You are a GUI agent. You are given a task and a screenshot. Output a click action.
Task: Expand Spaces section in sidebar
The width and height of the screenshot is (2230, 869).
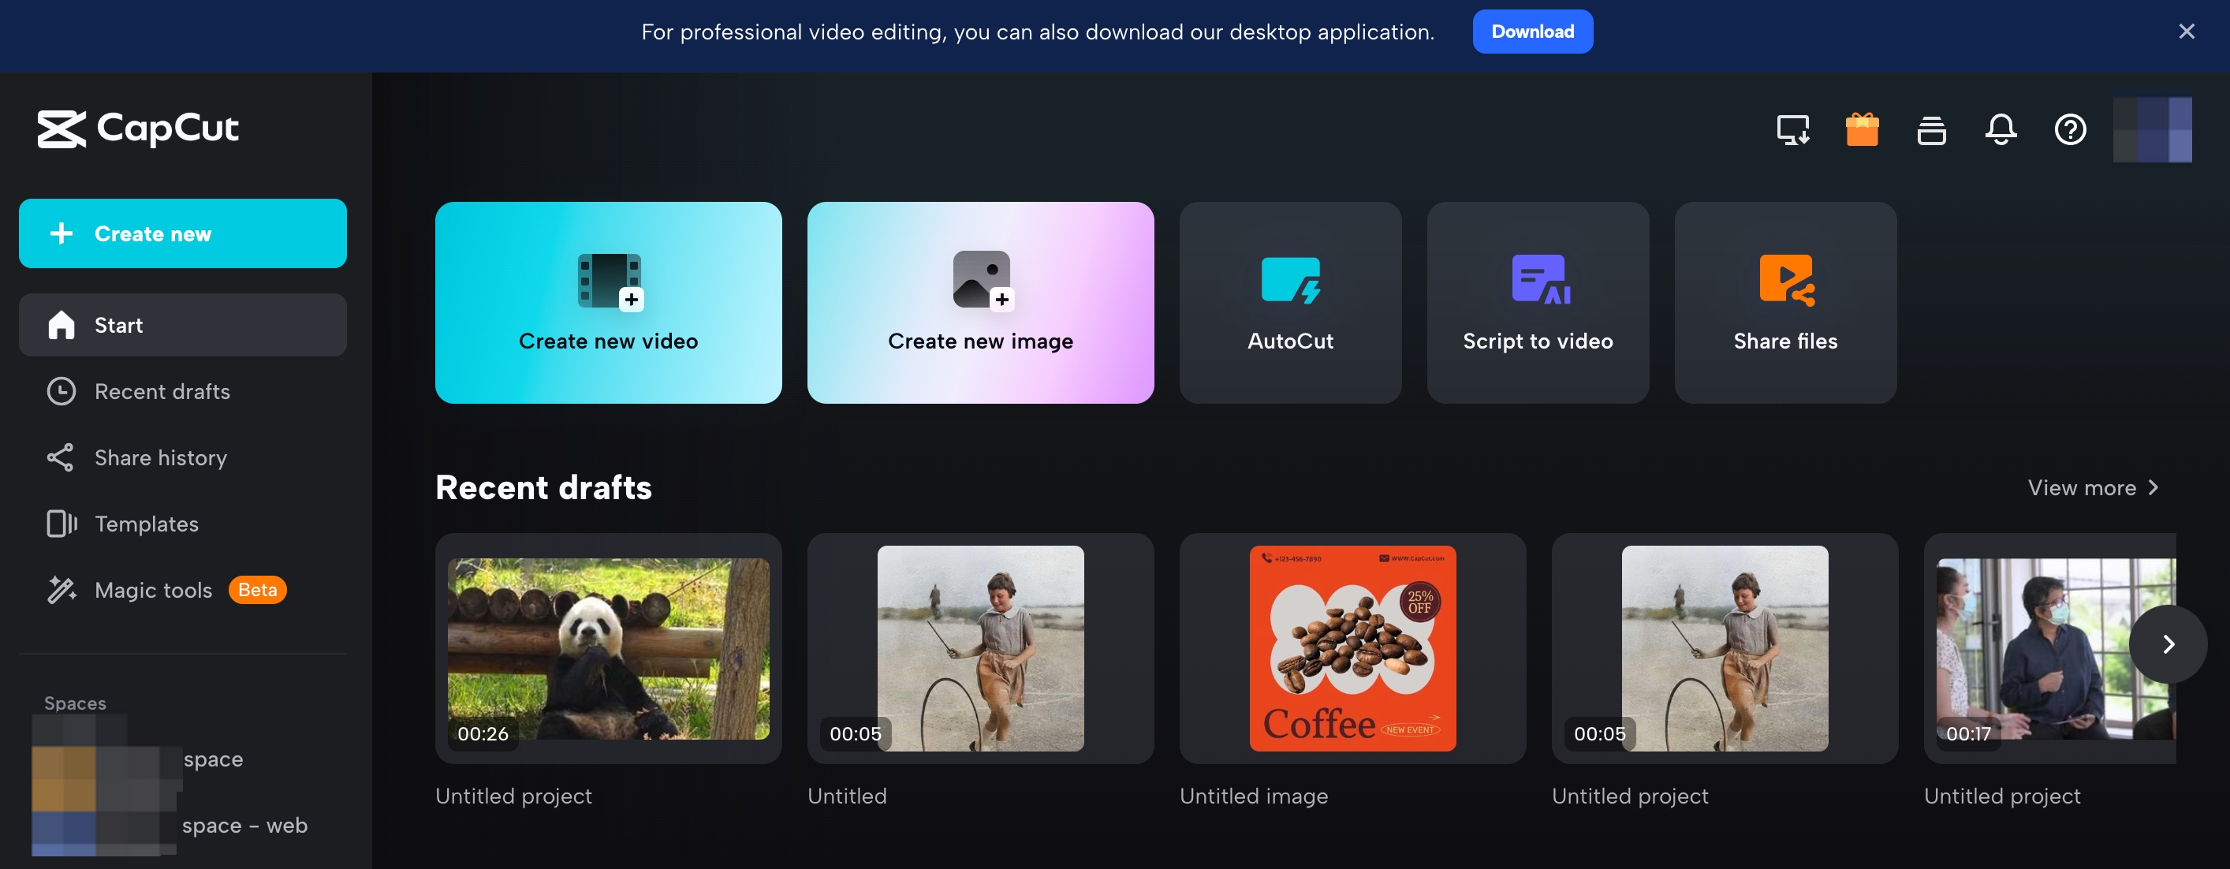click(x=76, y=703)
